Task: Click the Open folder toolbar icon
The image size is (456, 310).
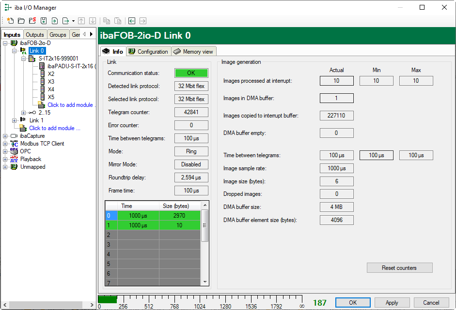Action: click(21, 21)
